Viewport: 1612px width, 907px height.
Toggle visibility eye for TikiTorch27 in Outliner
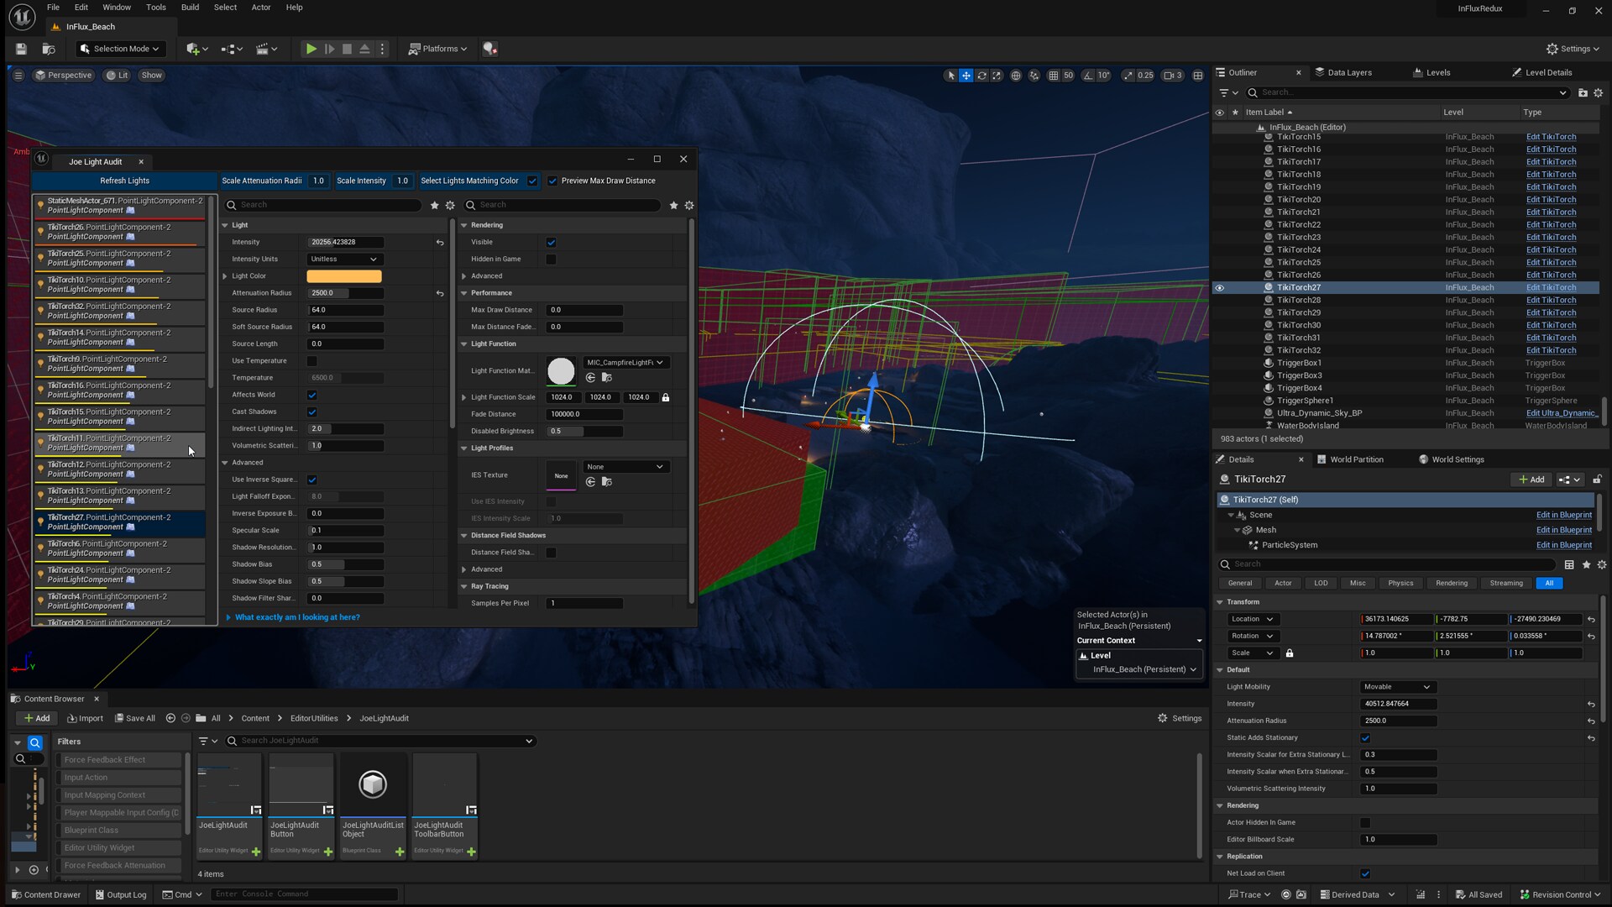tap(1220, 287)
